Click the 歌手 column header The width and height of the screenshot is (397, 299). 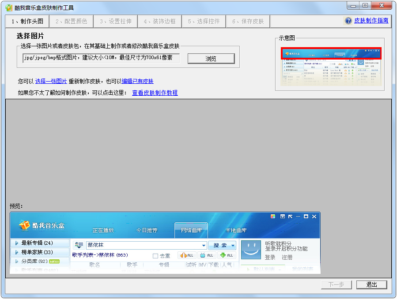(x=132, y=265)
